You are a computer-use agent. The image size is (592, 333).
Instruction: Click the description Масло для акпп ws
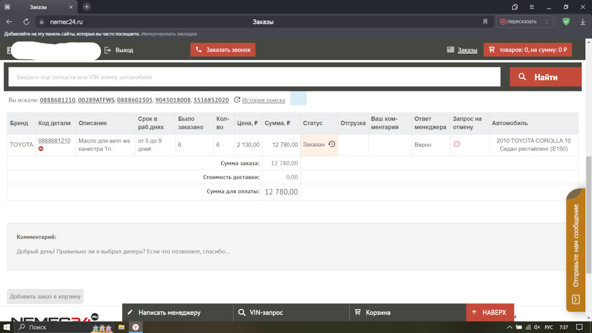(x=104, y=144)
